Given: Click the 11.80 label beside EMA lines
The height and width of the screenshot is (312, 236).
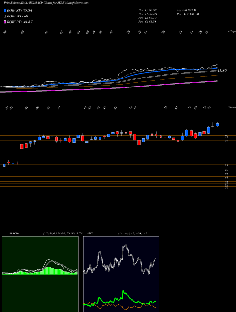Looking at the screenshot, I should point(222,70).
